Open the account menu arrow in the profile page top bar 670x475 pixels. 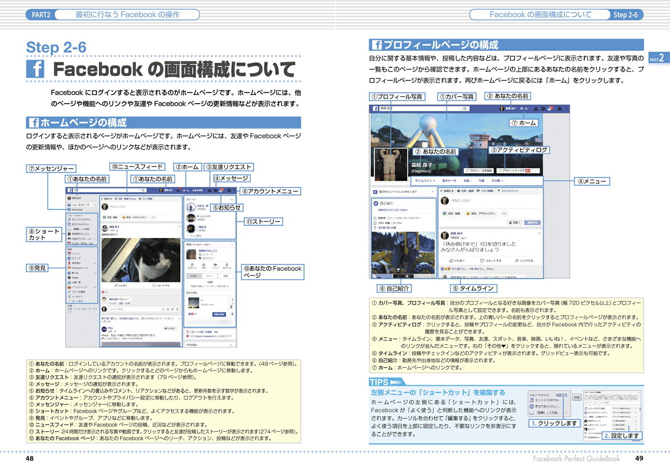tap(566, 109)
